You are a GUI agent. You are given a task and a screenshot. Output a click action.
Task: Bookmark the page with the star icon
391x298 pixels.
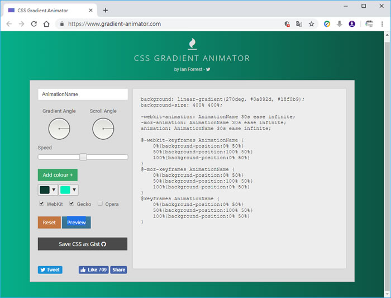pos(312,24)
